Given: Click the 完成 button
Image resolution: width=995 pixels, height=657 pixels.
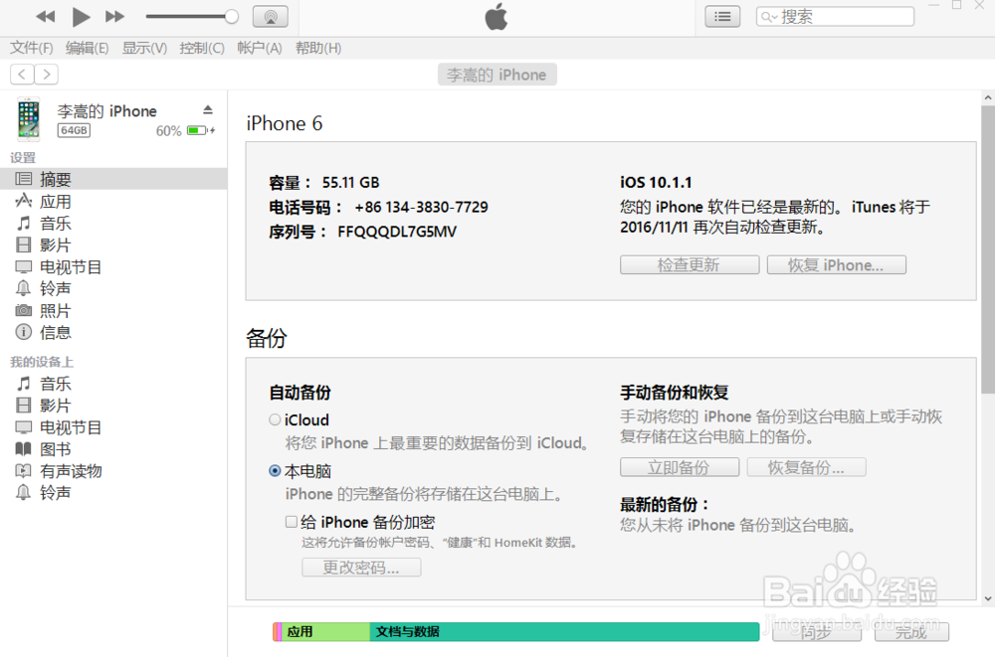Looking at the screenshot, I should pos(911,632).
